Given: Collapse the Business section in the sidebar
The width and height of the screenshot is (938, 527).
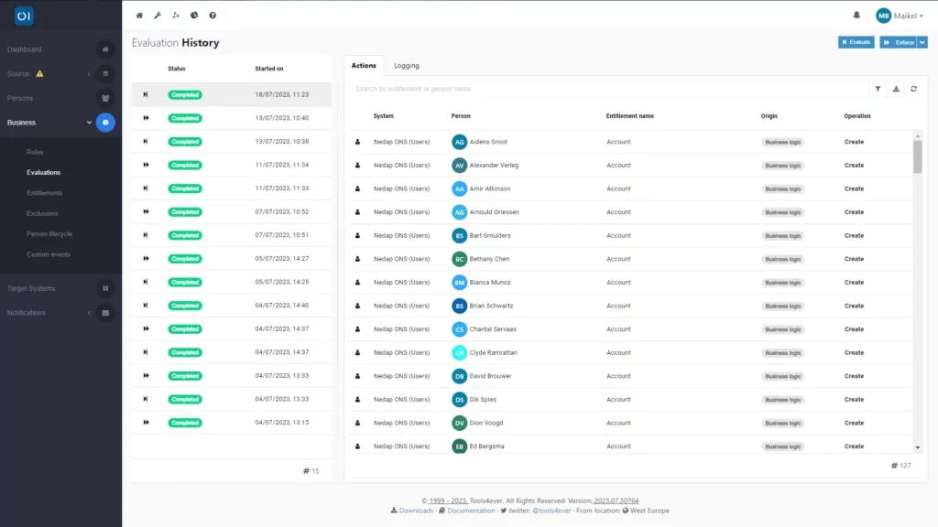Looking at the screenshot, I should tap(89, 122).
